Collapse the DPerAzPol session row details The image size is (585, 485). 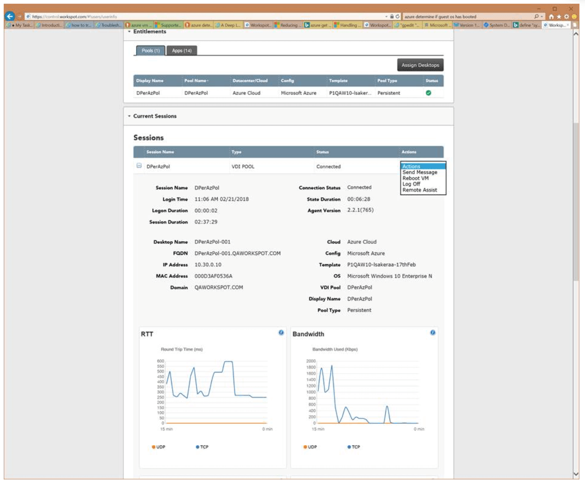[x=139, y=166]
